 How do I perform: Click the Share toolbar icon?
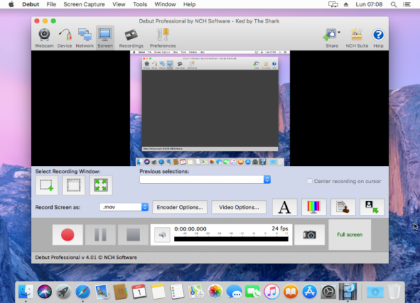(x=331, y=38)
